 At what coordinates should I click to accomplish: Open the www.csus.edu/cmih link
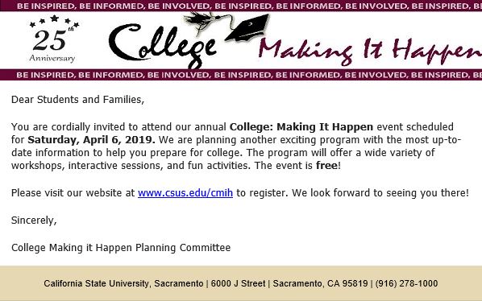pyautogui.click(x=185, y=193)
